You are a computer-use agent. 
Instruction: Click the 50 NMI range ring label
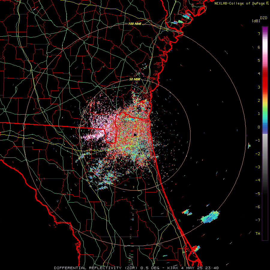point(135,79)
